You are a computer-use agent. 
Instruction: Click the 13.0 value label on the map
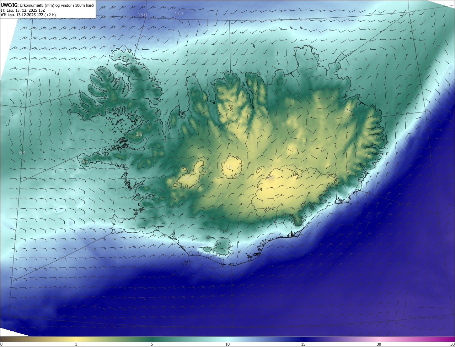[x=142, y=15]
